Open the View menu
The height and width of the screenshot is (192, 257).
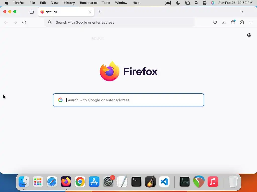pos(55,3)
